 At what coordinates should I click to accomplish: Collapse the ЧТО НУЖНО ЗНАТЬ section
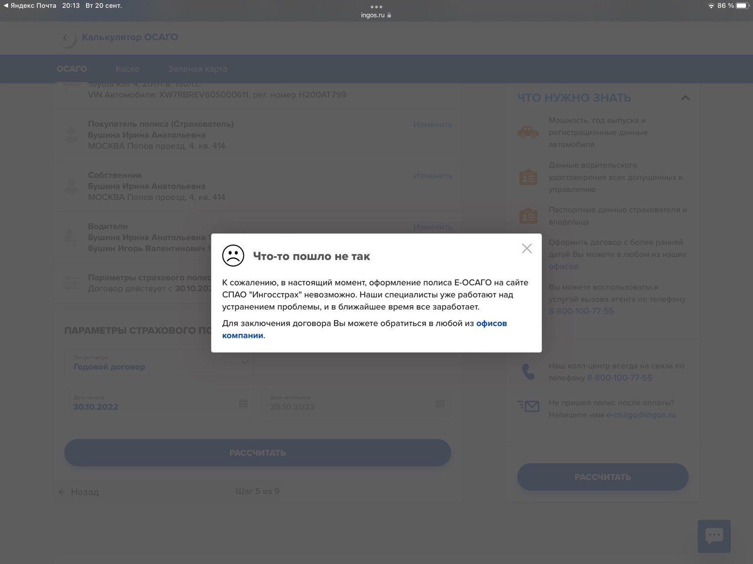pyautogui.click(x=685, y=98)
